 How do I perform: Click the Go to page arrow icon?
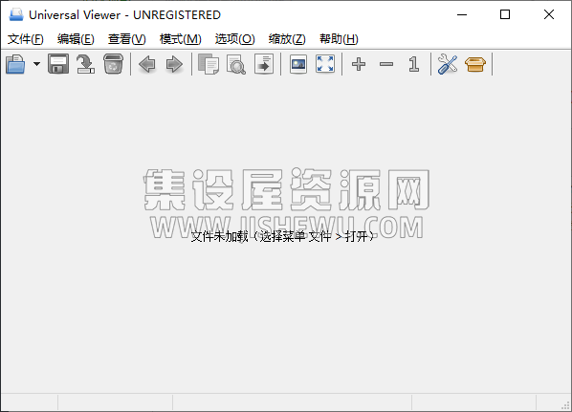point(264,64)
